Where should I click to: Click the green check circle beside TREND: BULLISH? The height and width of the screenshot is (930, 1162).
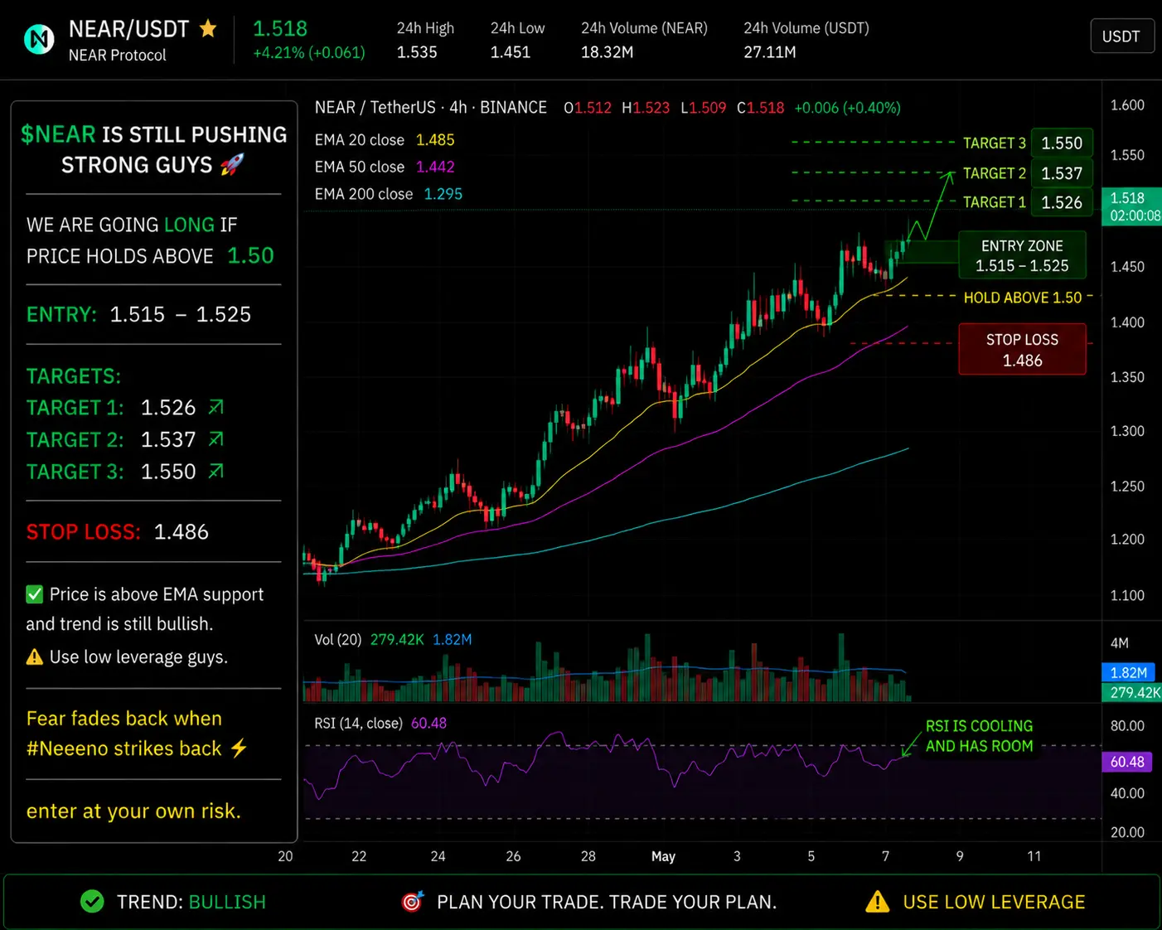click(x=92, y=902)
